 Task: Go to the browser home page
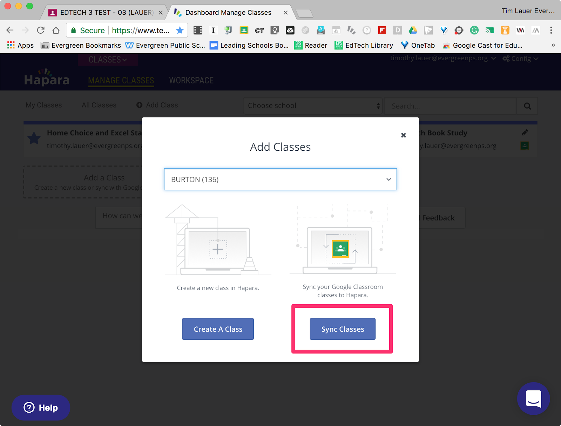pyautogui.click(x=56, y=30)
